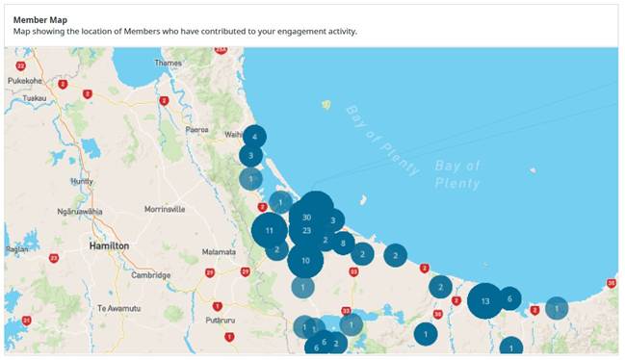Click the 10-member cluster marker

point(305,261)
